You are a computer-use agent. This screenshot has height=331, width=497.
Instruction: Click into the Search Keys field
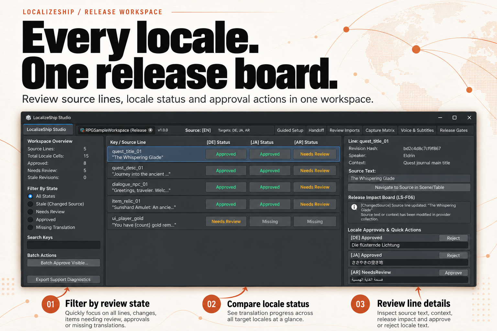pos(64,245)
